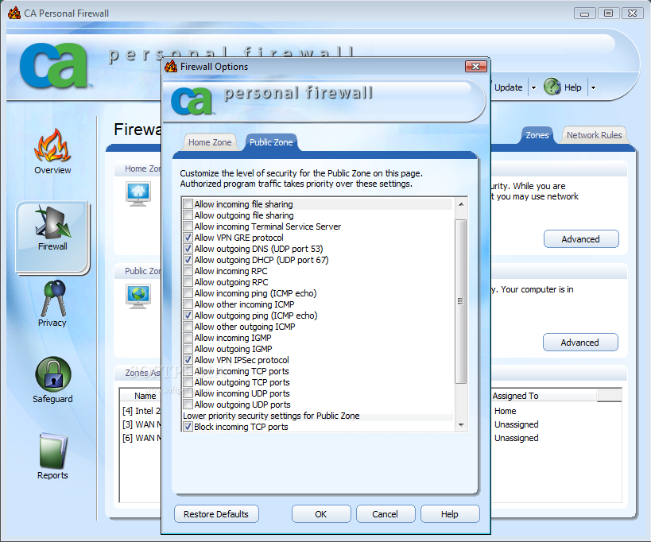Uncheck Allow outgoing DHCP (UDP port 67)
The height and width of the screenshot is (542, 651).
188,260
